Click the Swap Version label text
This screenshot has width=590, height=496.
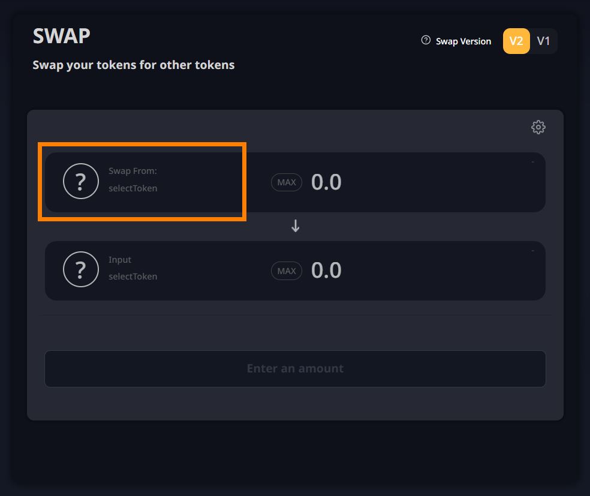(463, 41)
